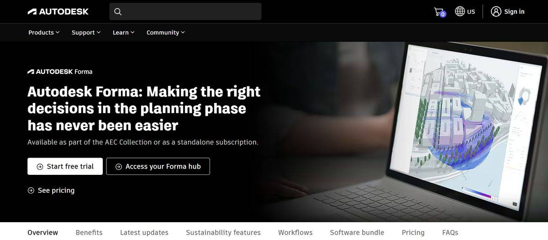The image size is (548, 240).
Task: Click the Autodesk Forma product logo
Action: coord(60,71)
